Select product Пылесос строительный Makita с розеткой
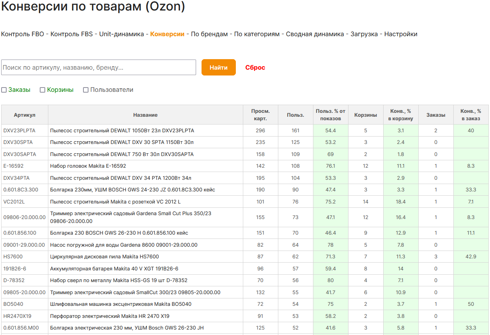The width and height of the screenshot is (490, 335). [x=115, y=202]
